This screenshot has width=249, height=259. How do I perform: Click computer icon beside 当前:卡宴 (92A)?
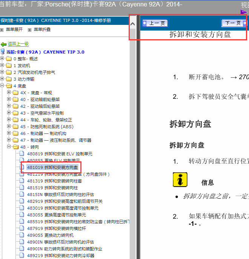tap(3, 51)
